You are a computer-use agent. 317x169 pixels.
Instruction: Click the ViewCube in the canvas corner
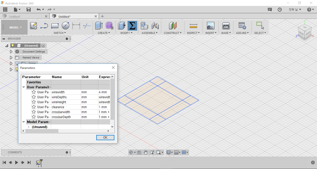tap(304, 33)
